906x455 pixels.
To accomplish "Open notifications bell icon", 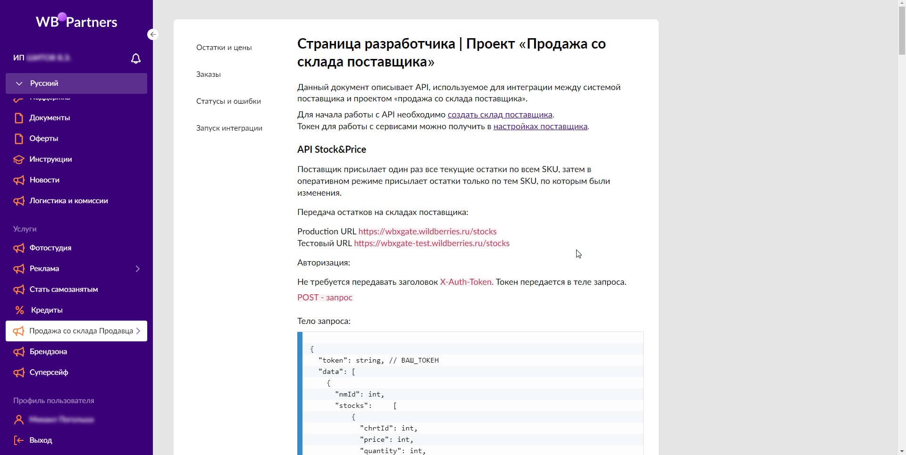I will tap(136, 58).
